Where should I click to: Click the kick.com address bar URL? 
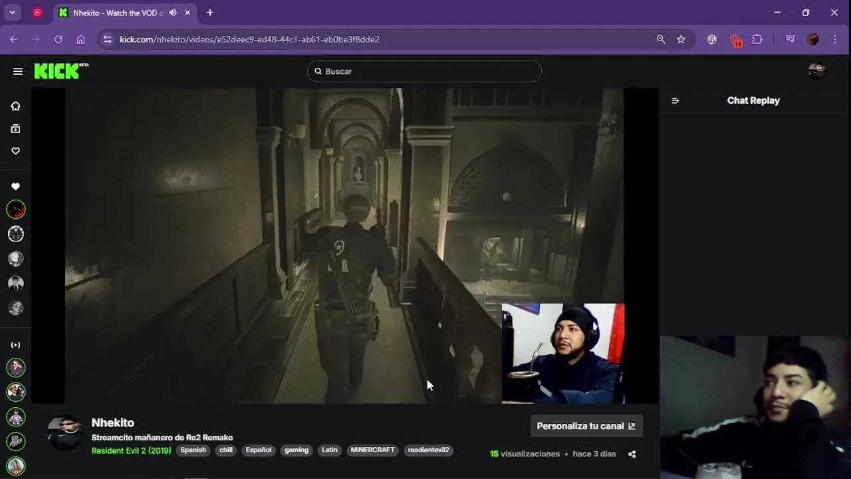coord(249,39)
